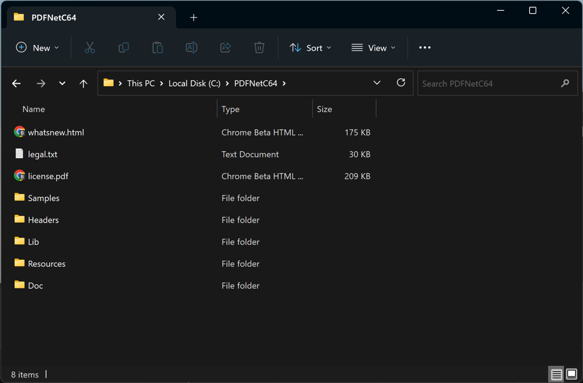Click the Headers folder icon
The image size is (583, 383).
tap(19, 219)
